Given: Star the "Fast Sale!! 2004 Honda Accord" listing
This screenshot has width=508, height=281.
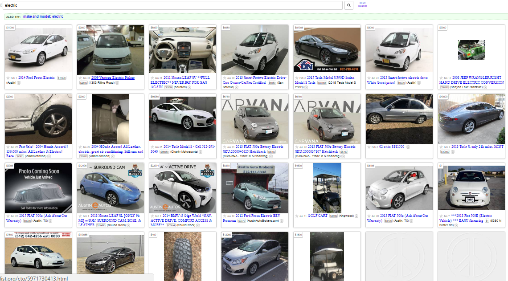Looking at the screenshot, I should (8, 147).
